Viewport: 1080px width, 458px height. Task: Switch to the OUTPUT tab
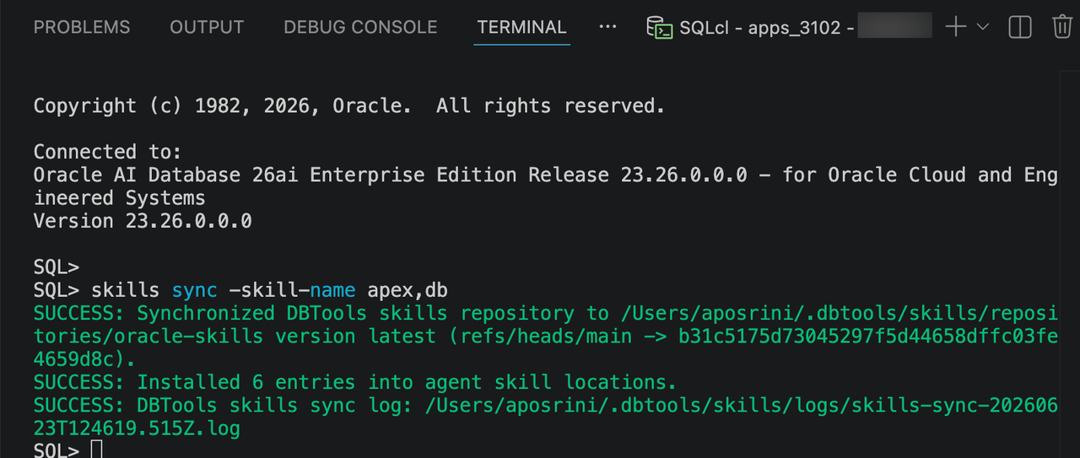pyautogui.click(x=207, y=27)
